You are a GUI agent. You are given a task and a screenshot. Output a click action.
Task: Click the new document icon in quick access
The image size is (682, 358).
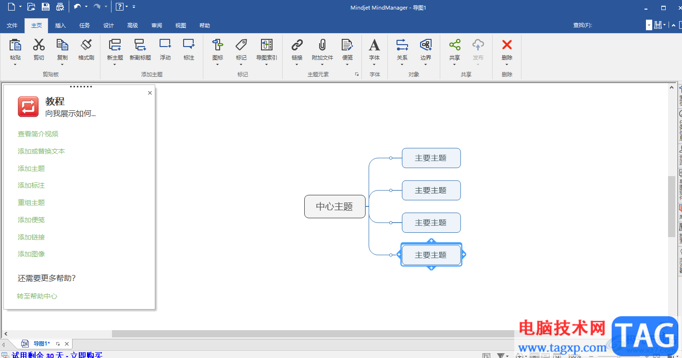pos(12,7)
